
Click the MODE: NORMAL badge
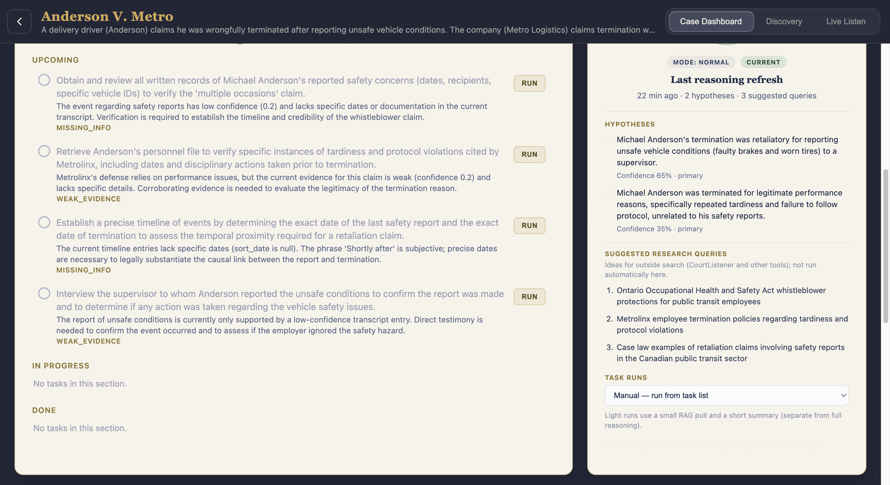coord(701,62)
